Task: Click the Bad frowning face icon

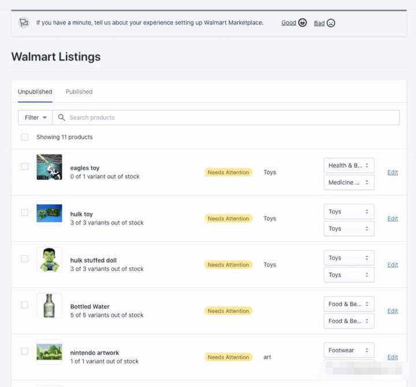Action: pyautogui.click(x=330, y=23)
